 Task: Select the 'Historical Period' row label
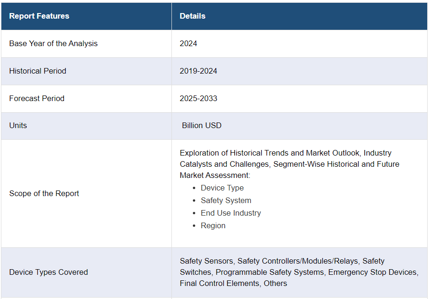click(38, 71)
